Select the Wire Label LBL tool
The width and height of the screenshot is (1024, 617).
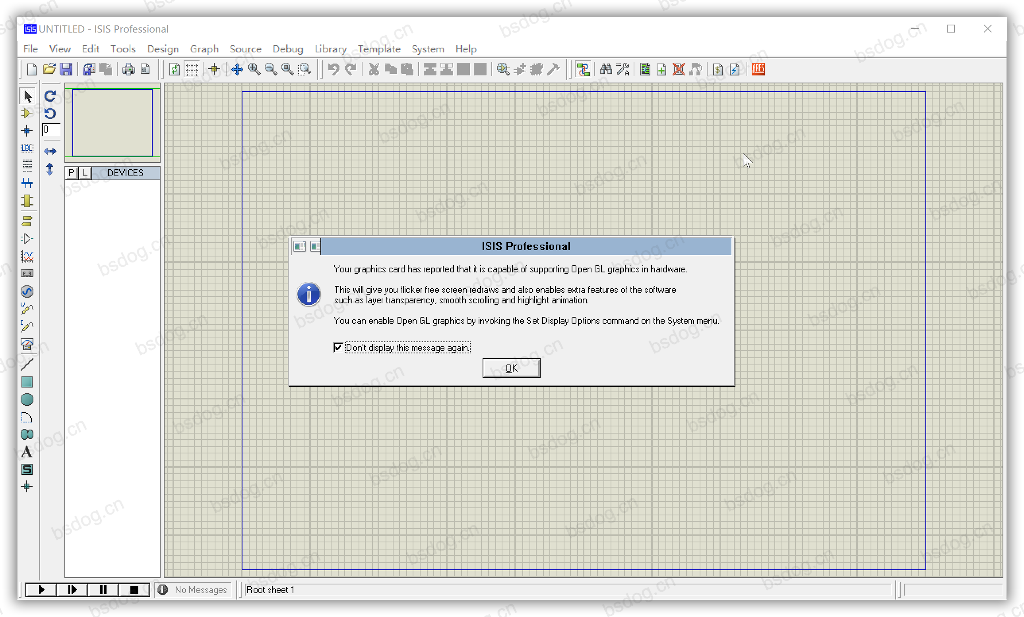(27, 148)
